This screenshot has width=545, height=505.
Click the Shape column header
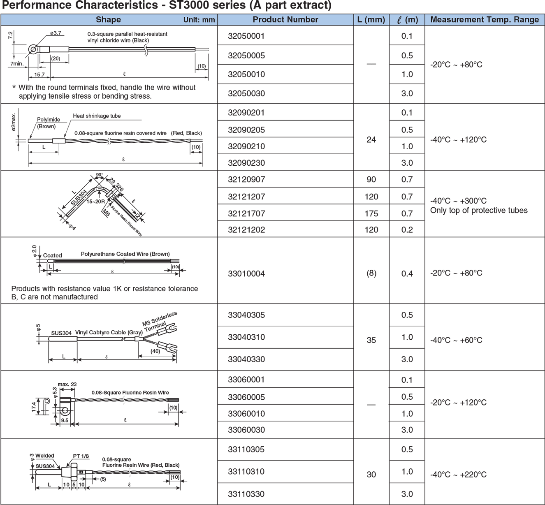[108, 20]
